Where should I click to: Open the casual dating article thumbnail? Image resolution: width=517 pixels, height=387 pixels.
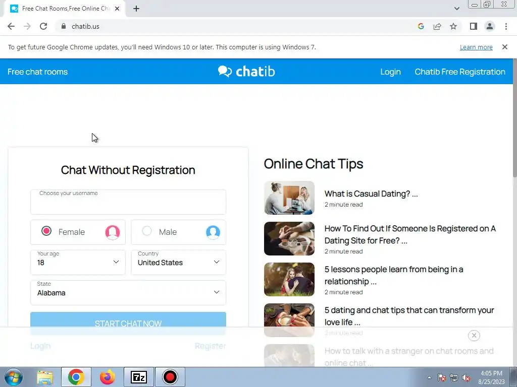(289, 198)
